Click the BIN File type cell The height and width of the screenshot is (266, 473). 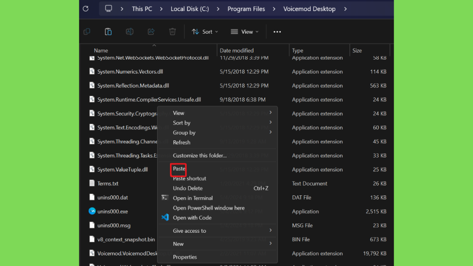coord(301,240)
